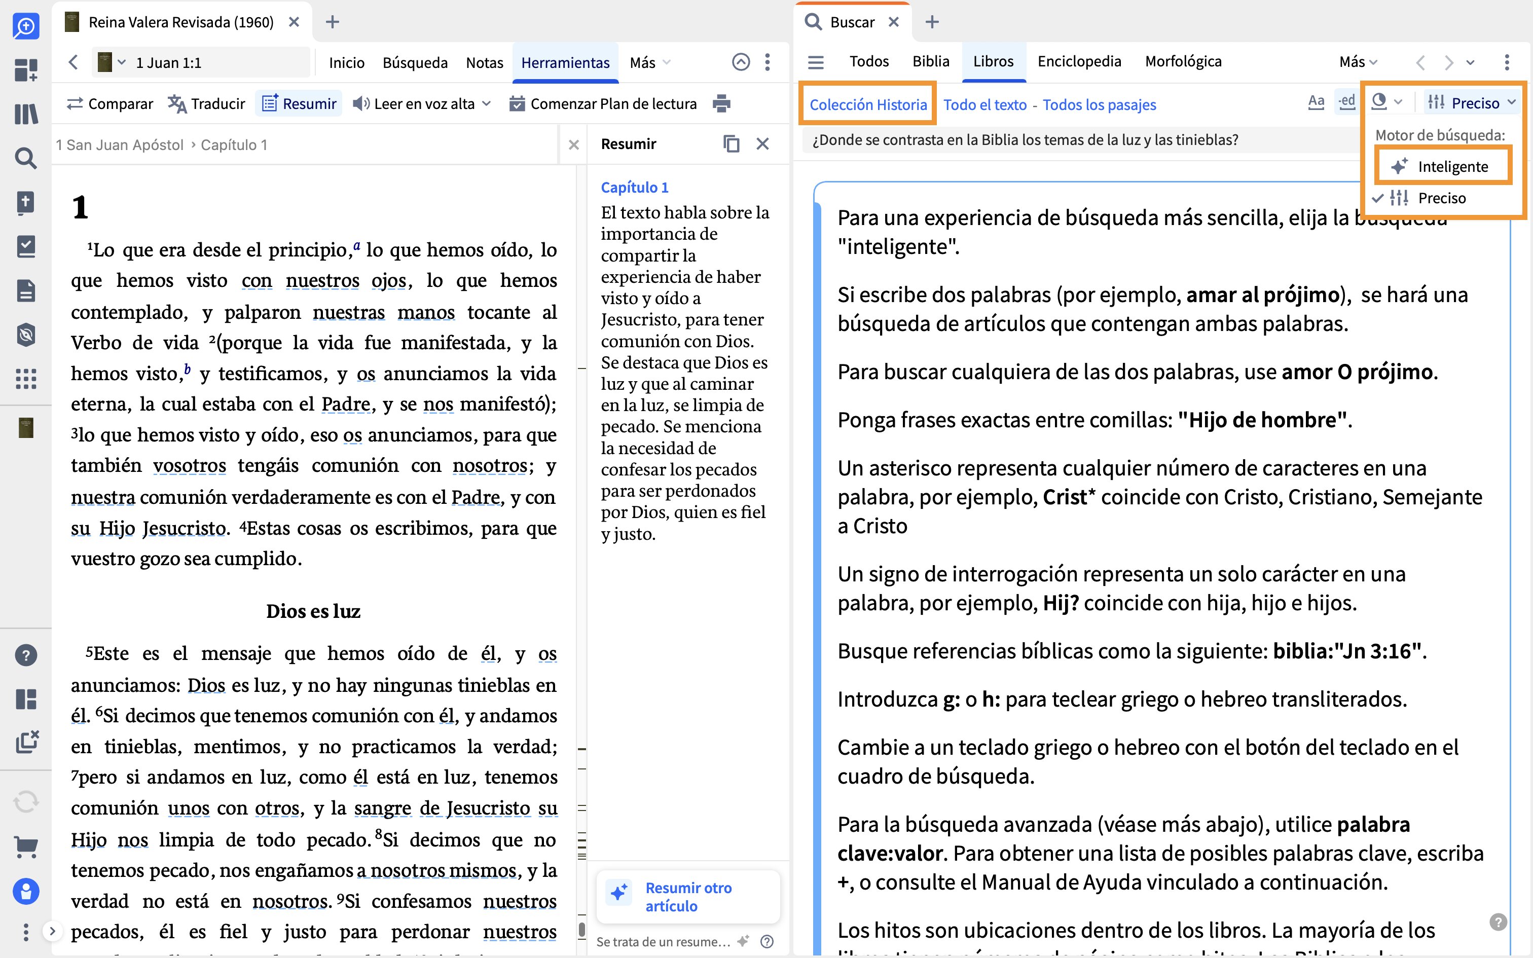Select the Biblia search tab
Image resolution: width=1533 pixels, height=958 pixels.
pos(931,61)
